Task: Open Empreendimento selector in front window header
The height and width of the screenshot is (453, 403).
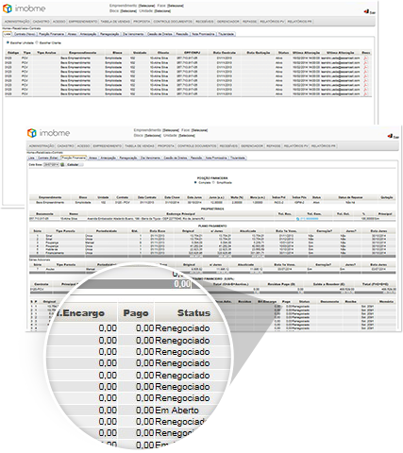Action: pos(171,130)
